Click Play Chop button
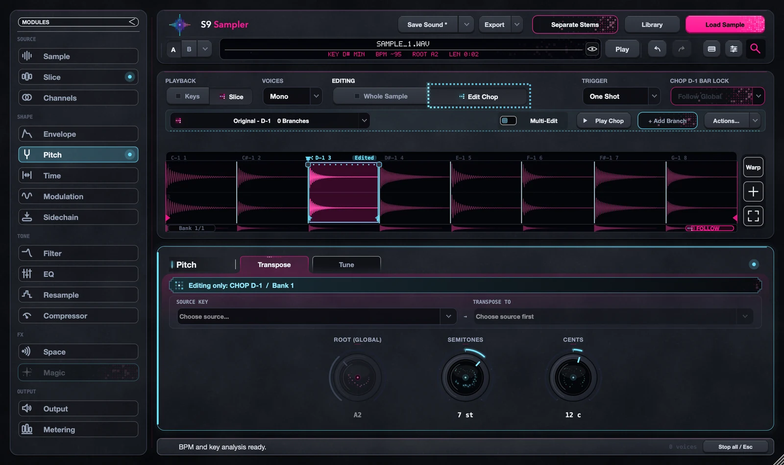The image size is (784, 465). pyautogui.click(x=604, y=121)
